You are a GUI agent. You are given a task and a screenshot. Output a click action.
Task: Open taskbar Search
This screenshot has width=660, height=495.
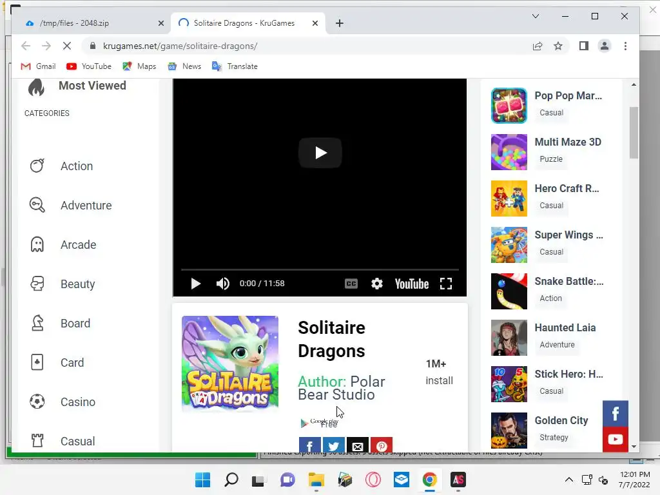point(231,480)
